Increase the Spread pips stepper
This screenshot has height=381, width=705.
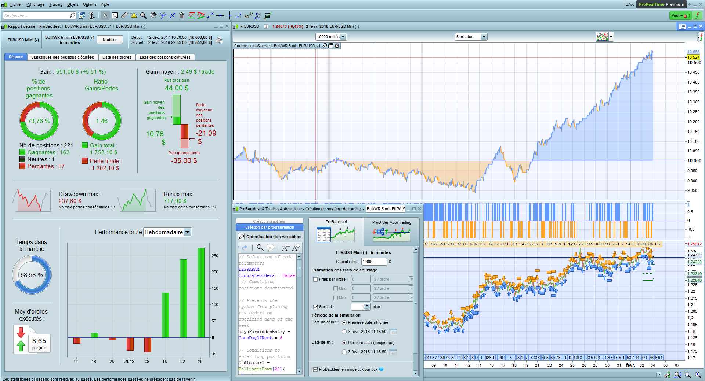[367, 305]
